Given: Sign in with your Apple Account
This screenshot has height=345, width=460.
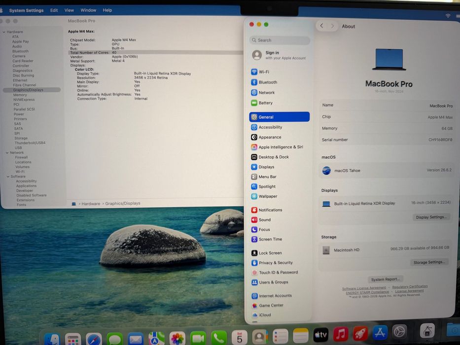Looking at the screenshot, I should tap(279, 55).
